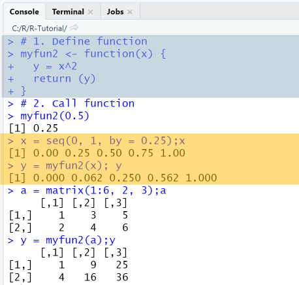
Task: Close the Terminal tab
Action: coord(91,12)
